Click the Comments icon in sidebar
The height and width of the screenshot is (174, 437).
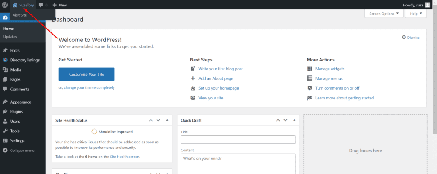click(x=5, y=89)
